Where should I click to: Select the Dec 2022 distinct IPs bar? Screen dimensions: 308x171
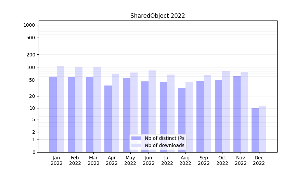coord(255,130)
